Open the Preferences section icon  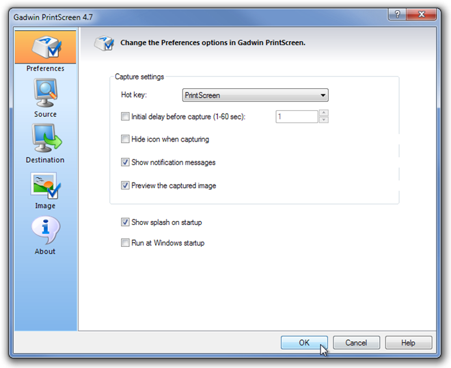46,47
